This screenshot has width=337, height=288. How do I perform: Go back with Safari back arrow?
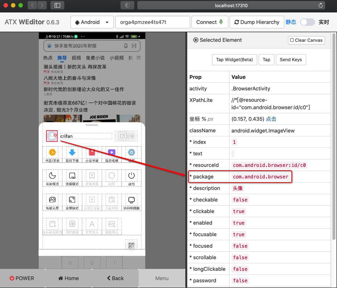pos(33,5)
